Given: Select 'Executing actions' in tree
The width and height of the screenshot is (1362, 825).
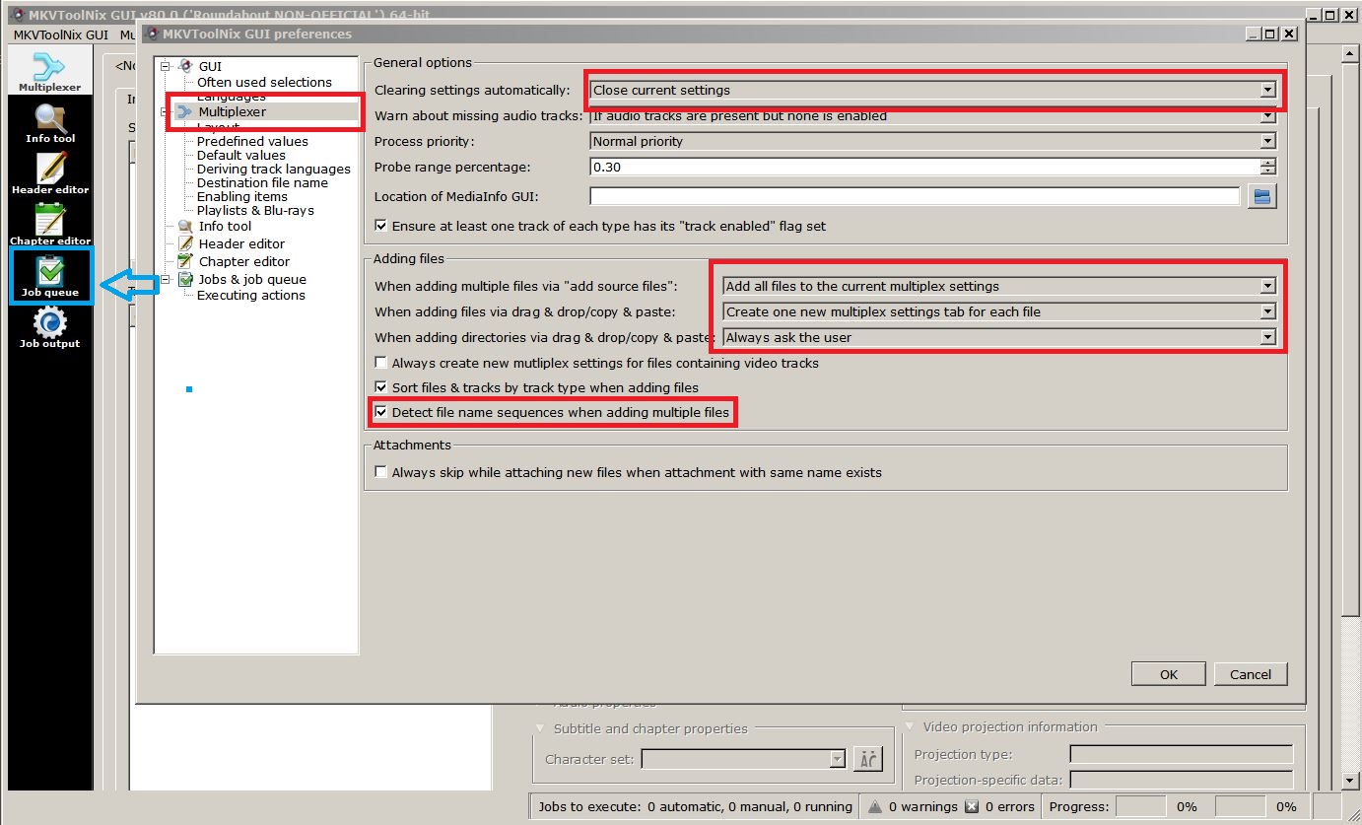Looking at the screenshot, I should [x=251, y=295].
